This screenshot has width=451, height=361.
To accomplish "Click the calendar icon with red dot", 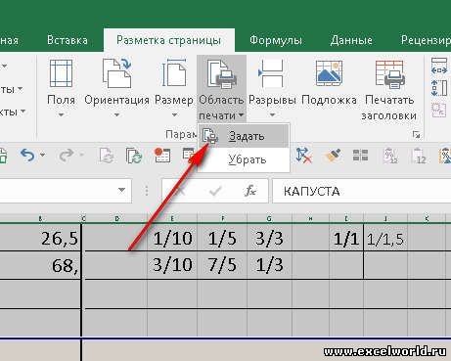I will (162, 156).
